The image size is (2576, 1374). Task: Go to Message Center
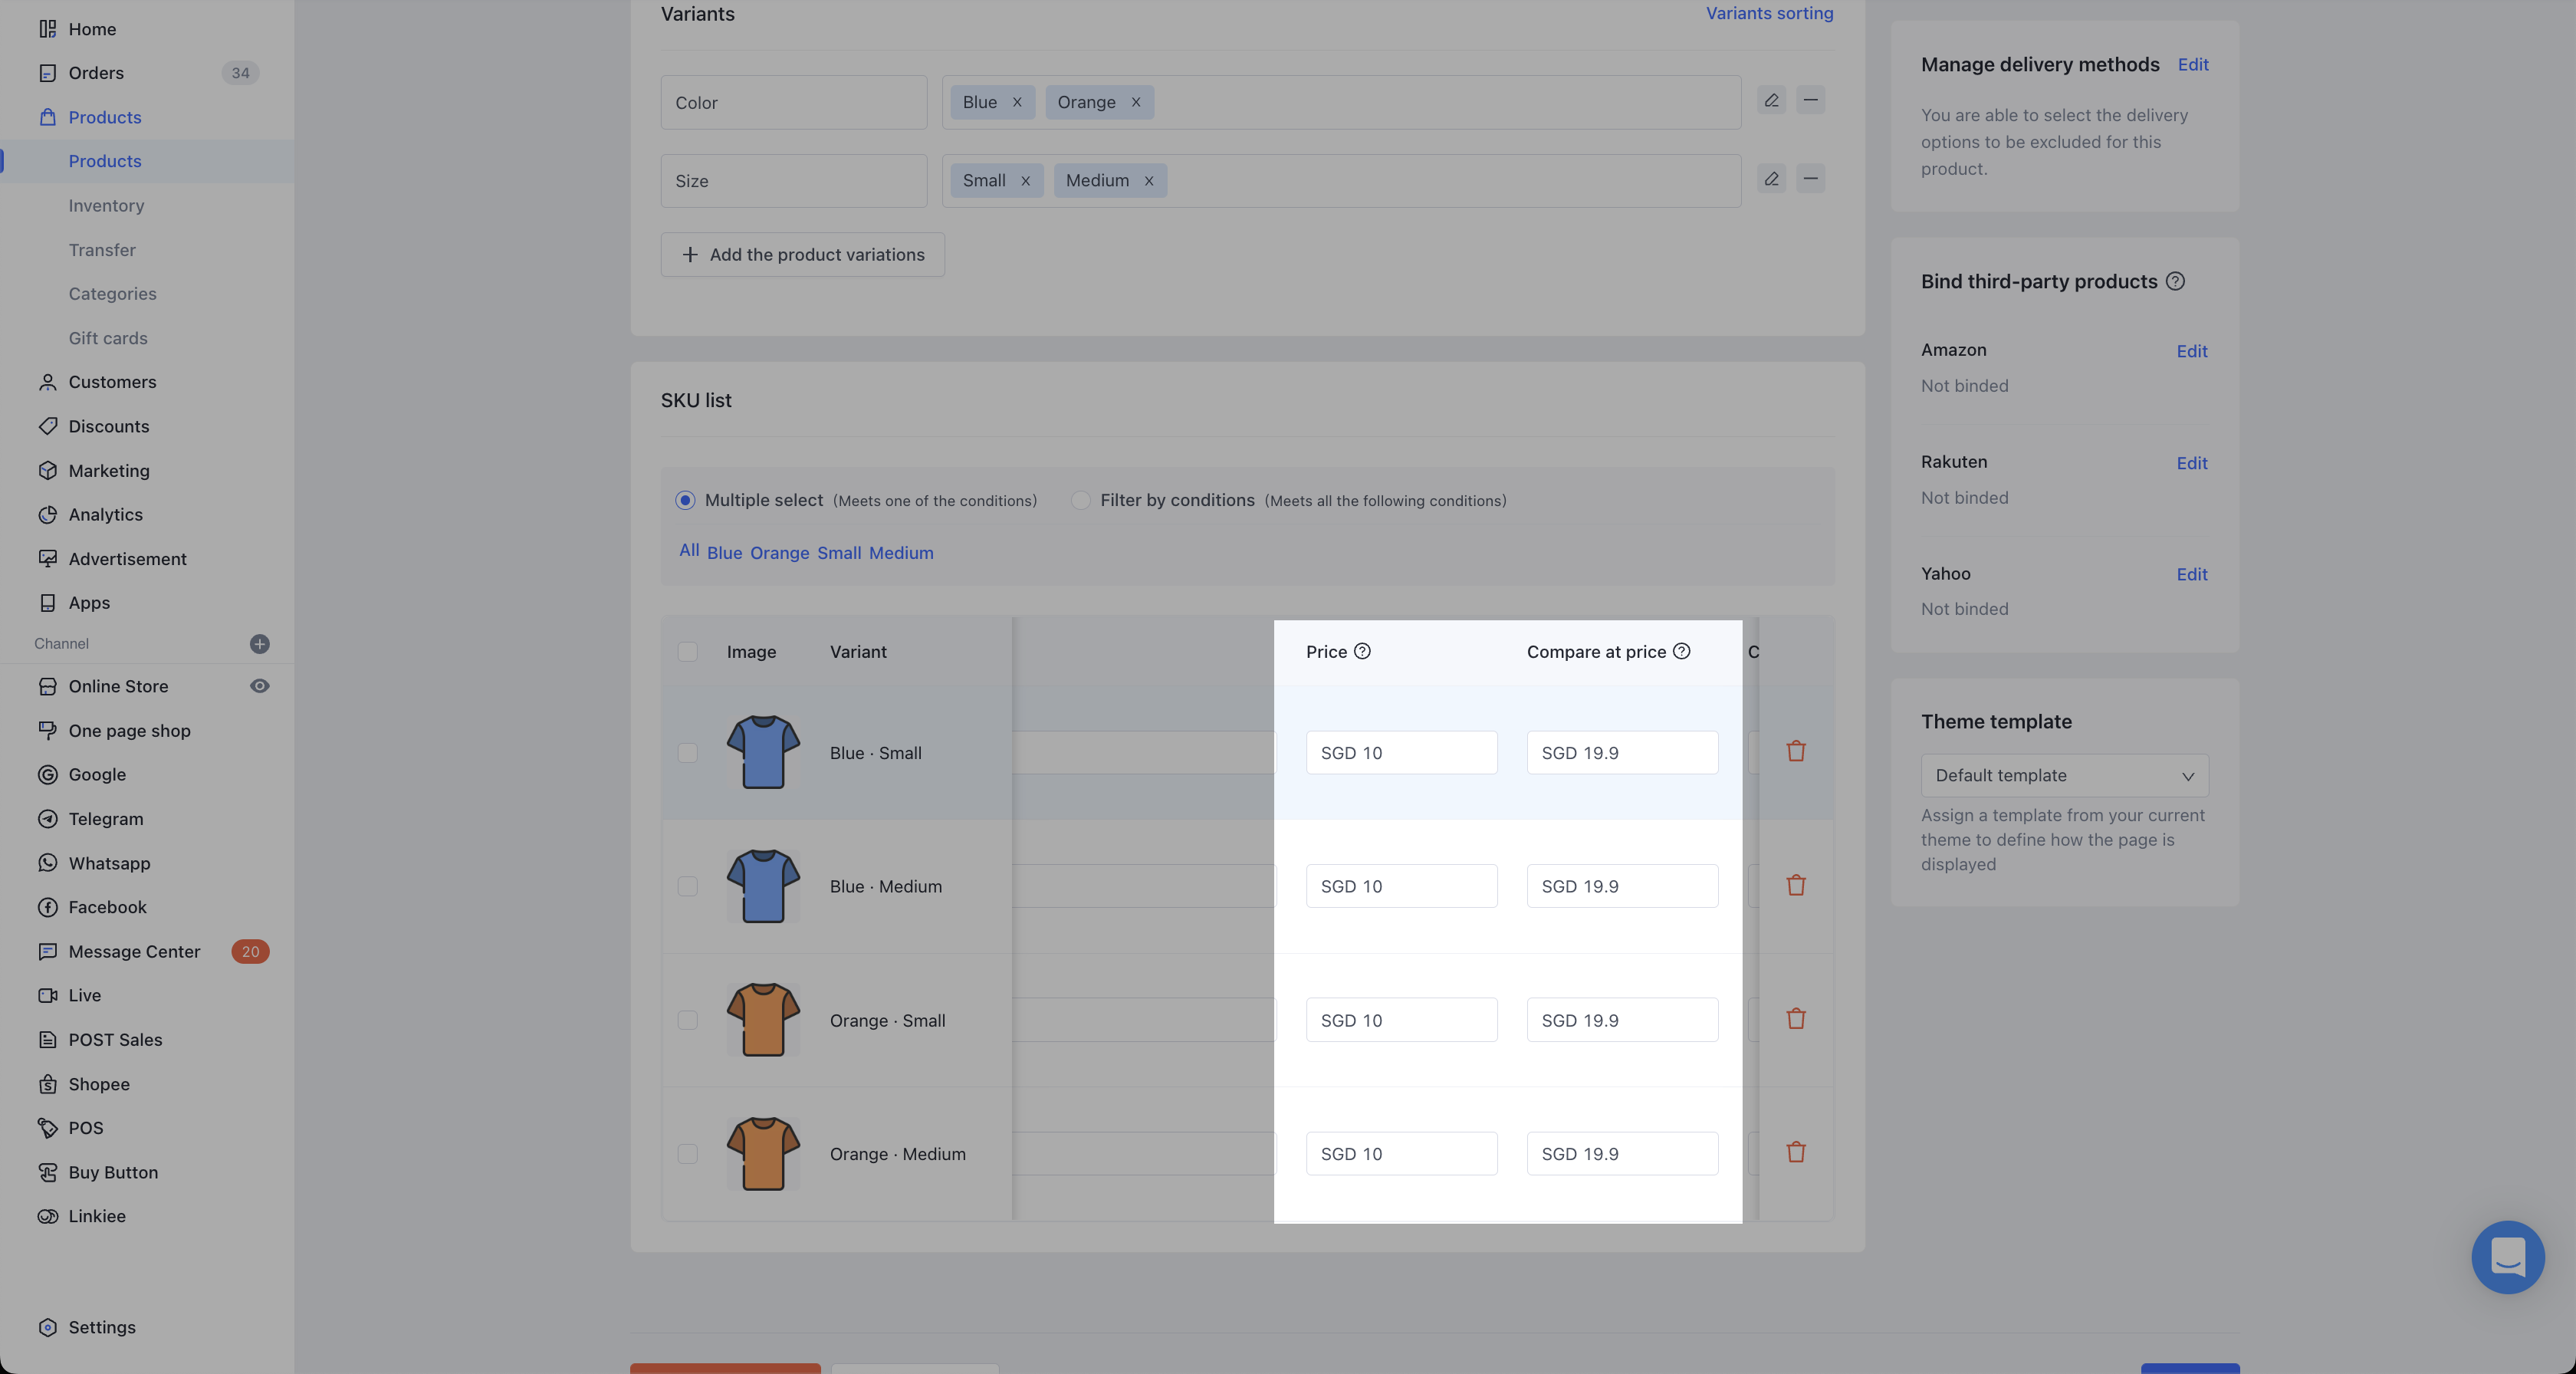click(134, 951)
